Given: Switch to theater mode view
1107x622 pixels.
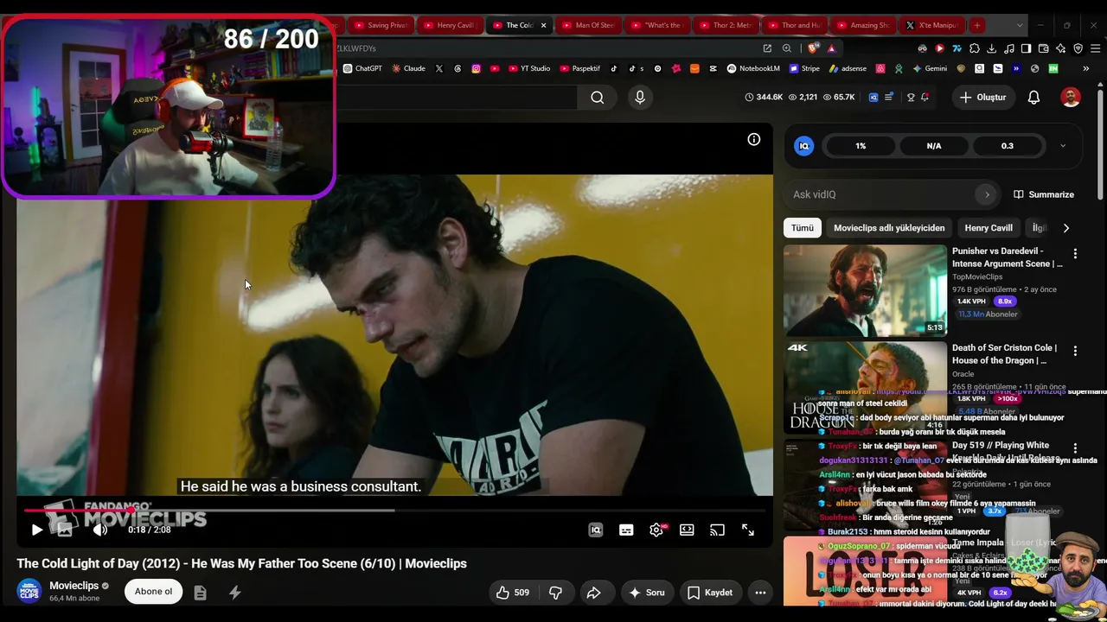Looking at the screenshot, I should click(687, 530).
